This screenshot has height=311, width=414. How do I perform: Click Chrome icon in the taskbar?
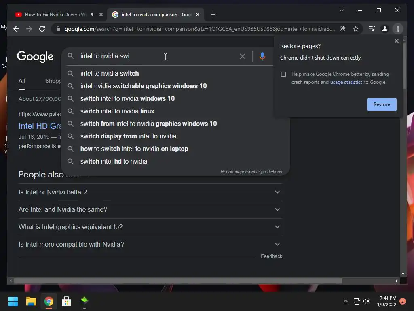[x=49, y=301]
